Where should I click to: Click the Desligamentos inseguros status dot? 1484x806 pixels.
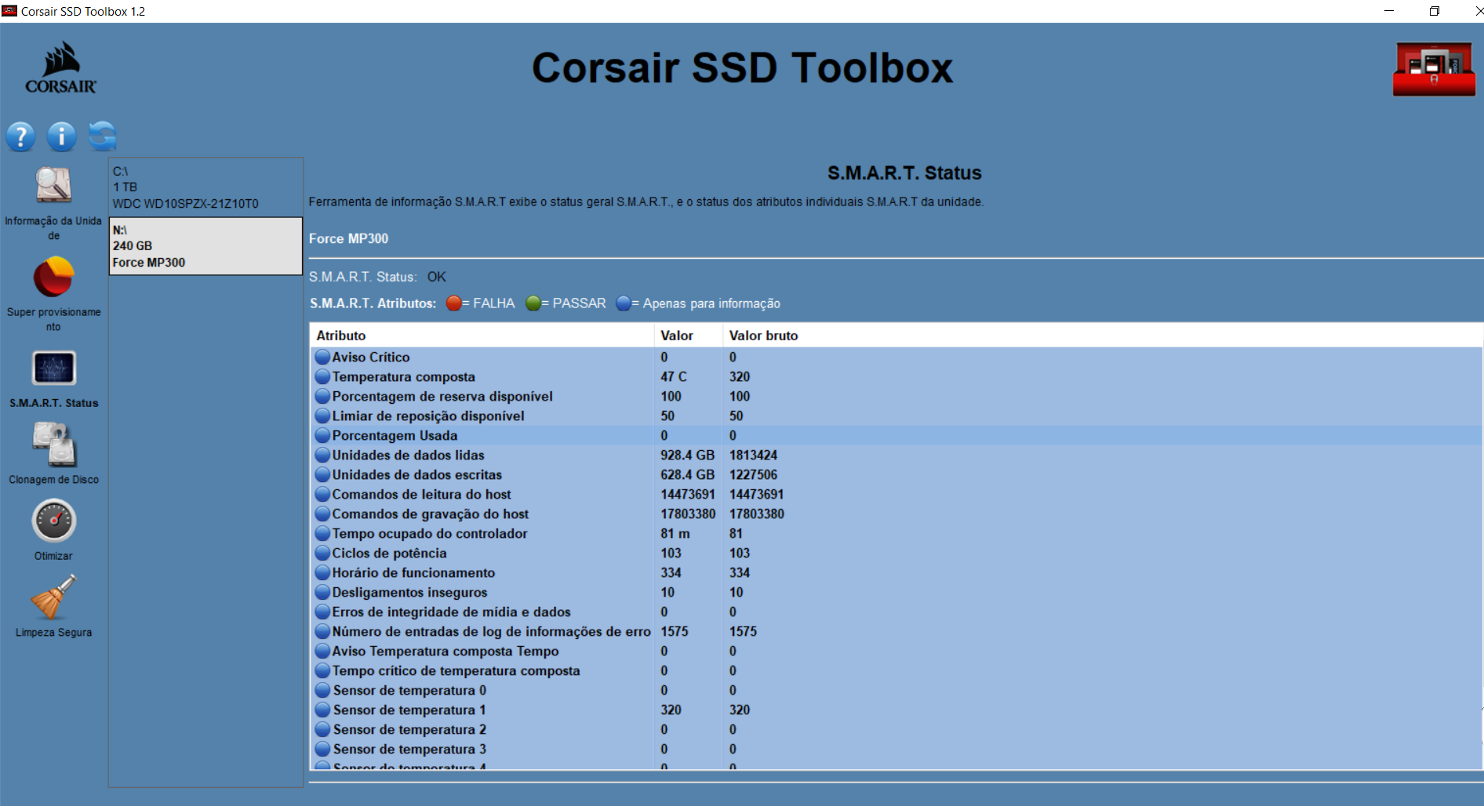click(322, 592)
